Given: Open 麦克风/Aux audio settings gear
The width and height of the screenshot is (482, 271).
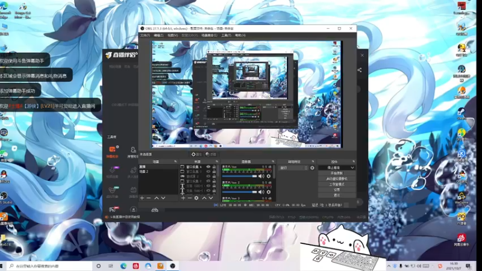Looking at the screenshot, I should pyautogui.click(x=269, y=176).
